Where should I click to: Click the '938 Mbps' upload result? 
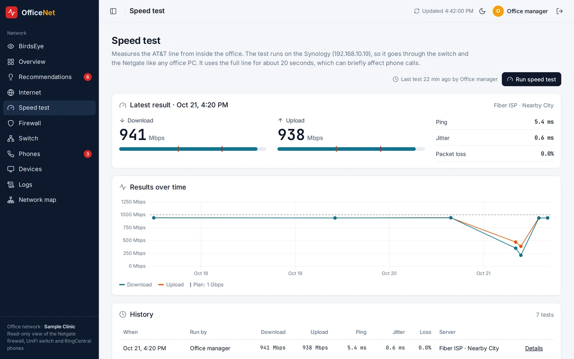300,135
